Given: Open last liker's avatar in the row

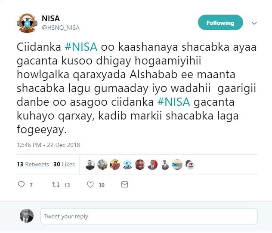Looking at the screenshot, I should (190, 164).
